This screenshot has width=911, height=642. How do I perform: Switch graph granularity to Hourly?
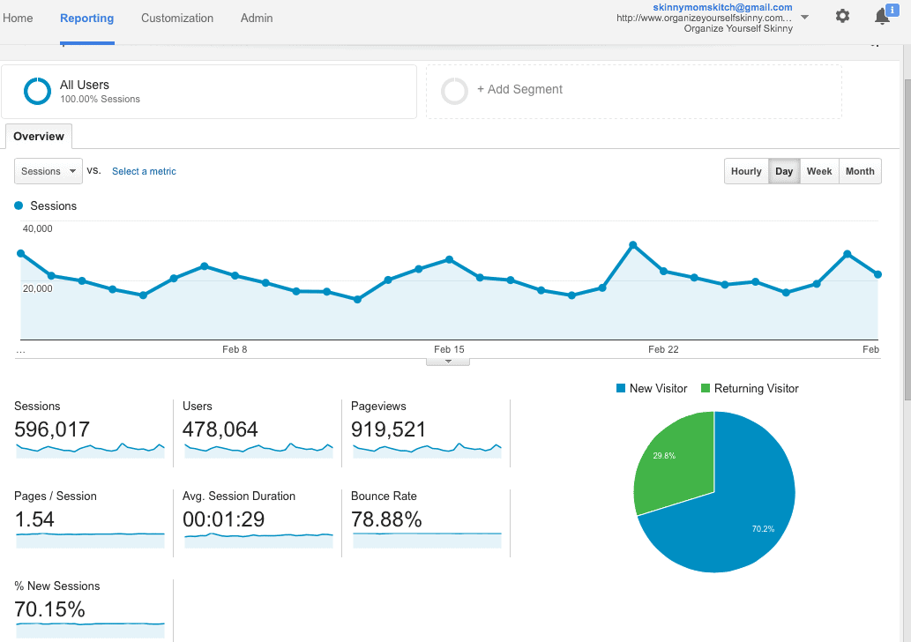(746, 171)
